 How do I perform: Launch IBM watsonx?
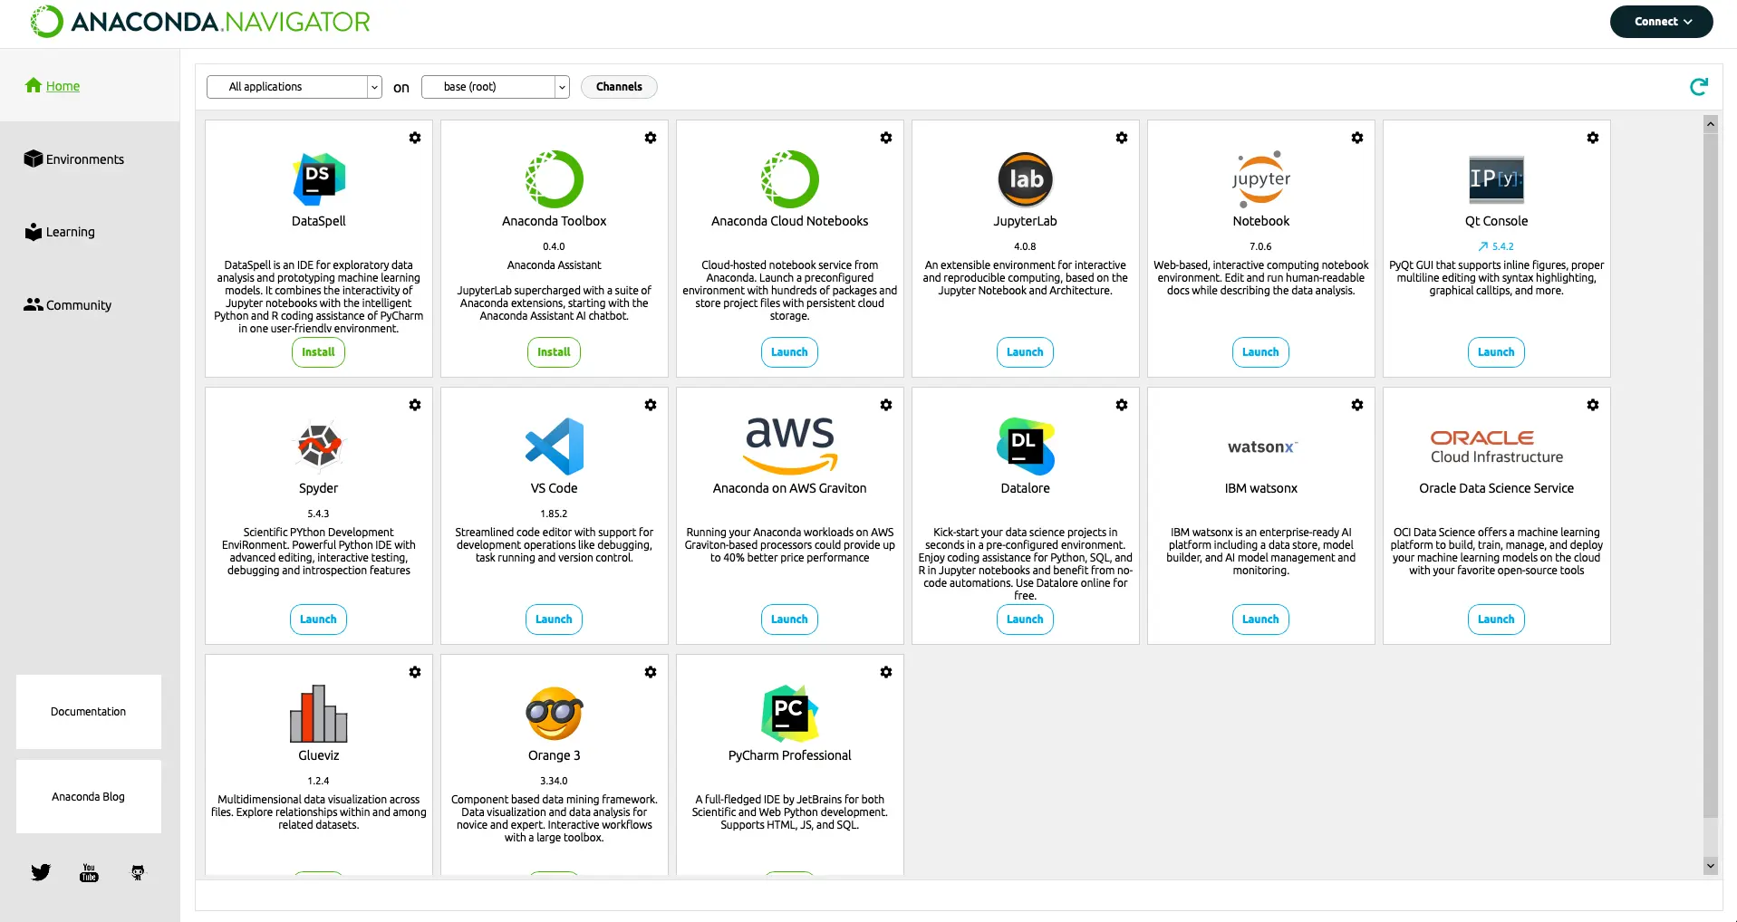point(1260,619)
